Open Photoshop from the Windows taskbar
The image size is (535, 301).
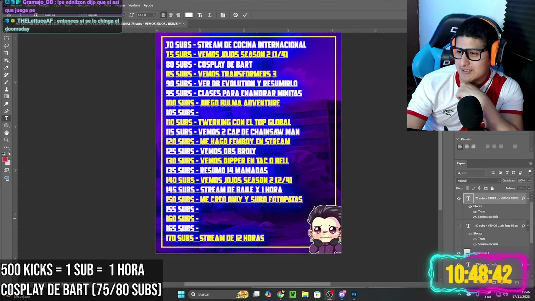point(354,294)
